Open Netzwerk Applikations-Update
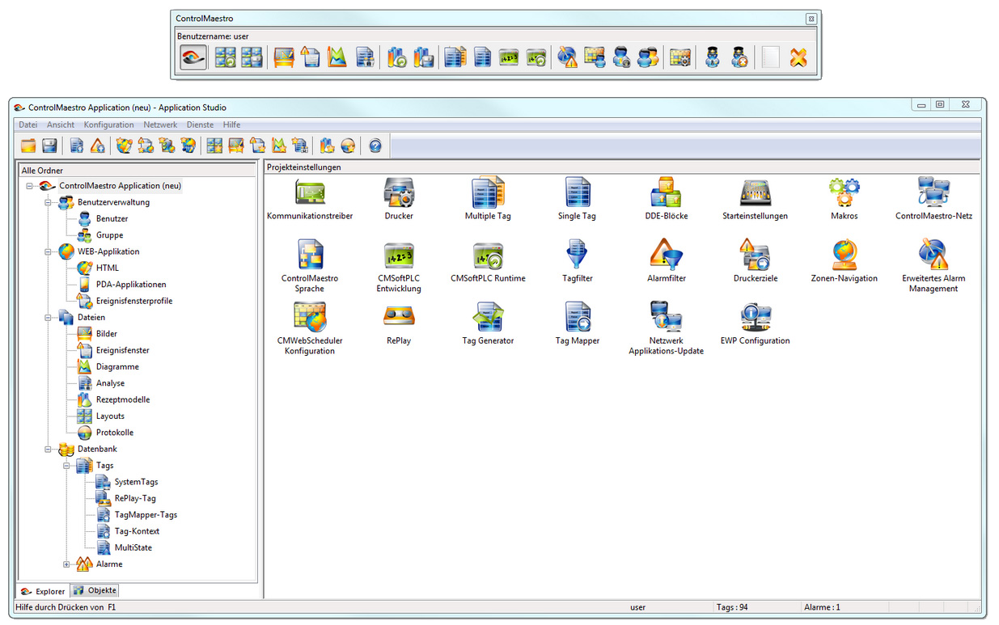Screen dimensions: 999x625 click(666, 317)
